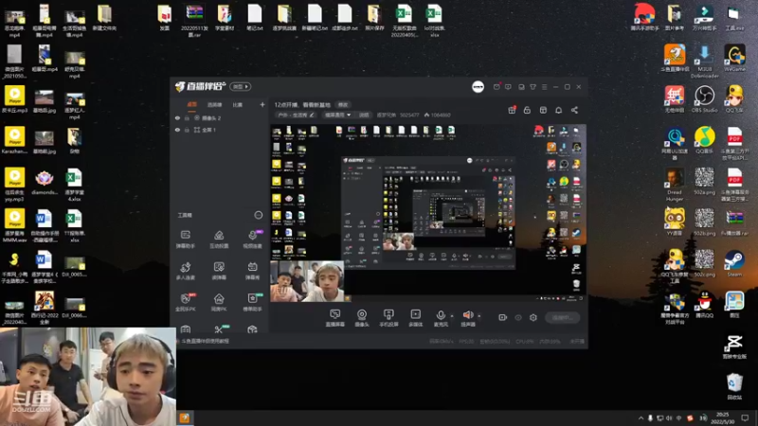Open the hamburger menu in title bar
This screenshot has width=758, height=426.
tap(544, 87)
